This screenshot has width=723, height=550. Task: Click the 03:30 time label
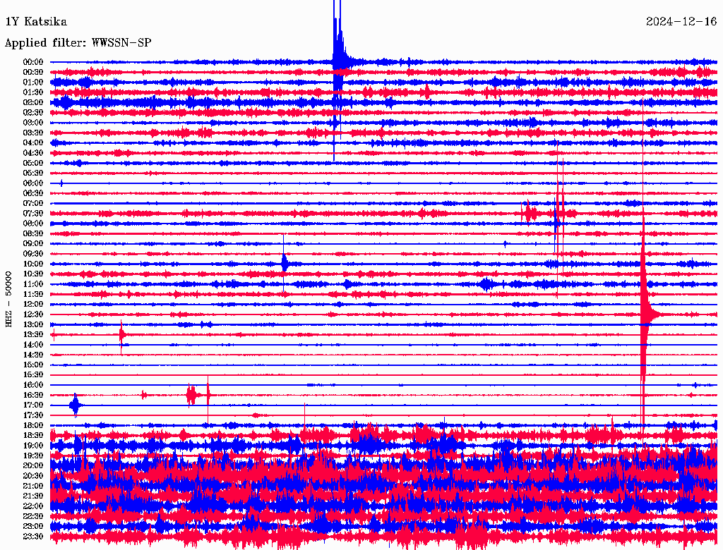coord(33,133)
